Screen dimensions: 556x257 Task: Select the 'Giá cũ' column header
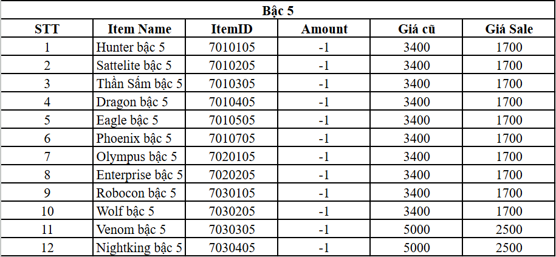[417, 29]
